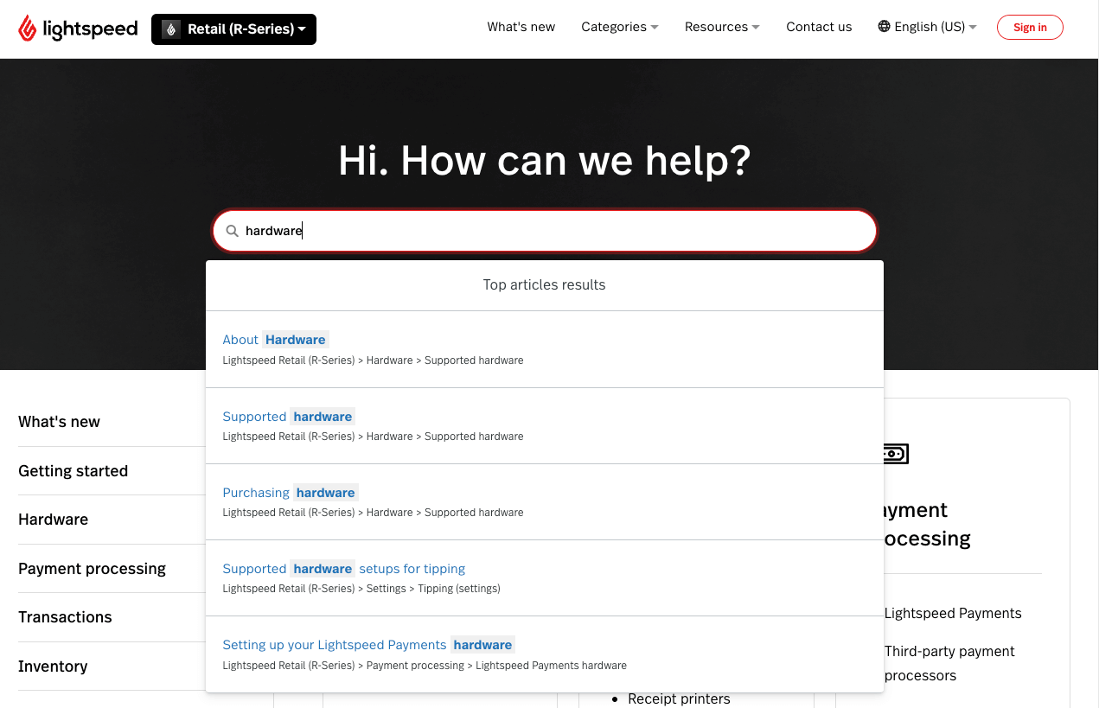
Task: Click into the hardware search field
Action: (x=553, y=231)
